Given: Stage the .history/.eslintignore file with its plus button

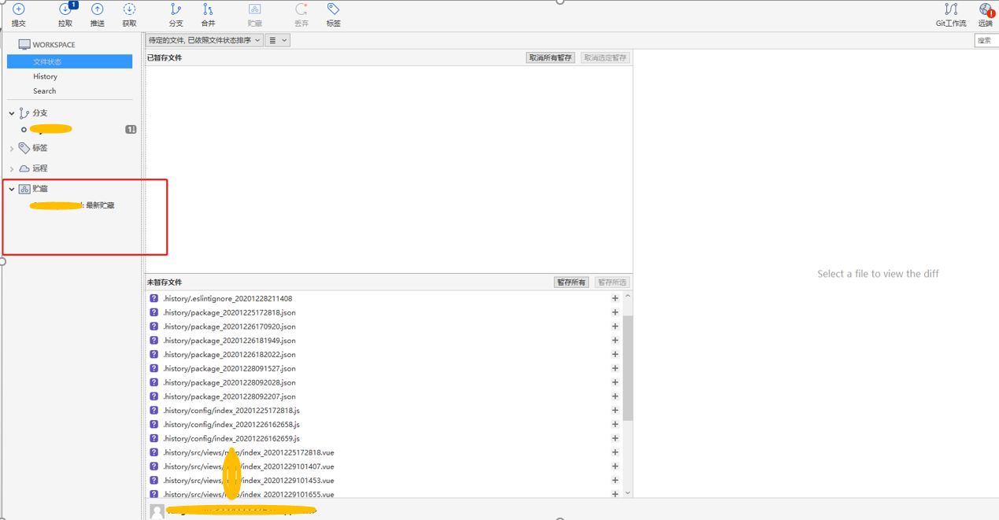Looking at the screenshot, I should coord(614,297).
